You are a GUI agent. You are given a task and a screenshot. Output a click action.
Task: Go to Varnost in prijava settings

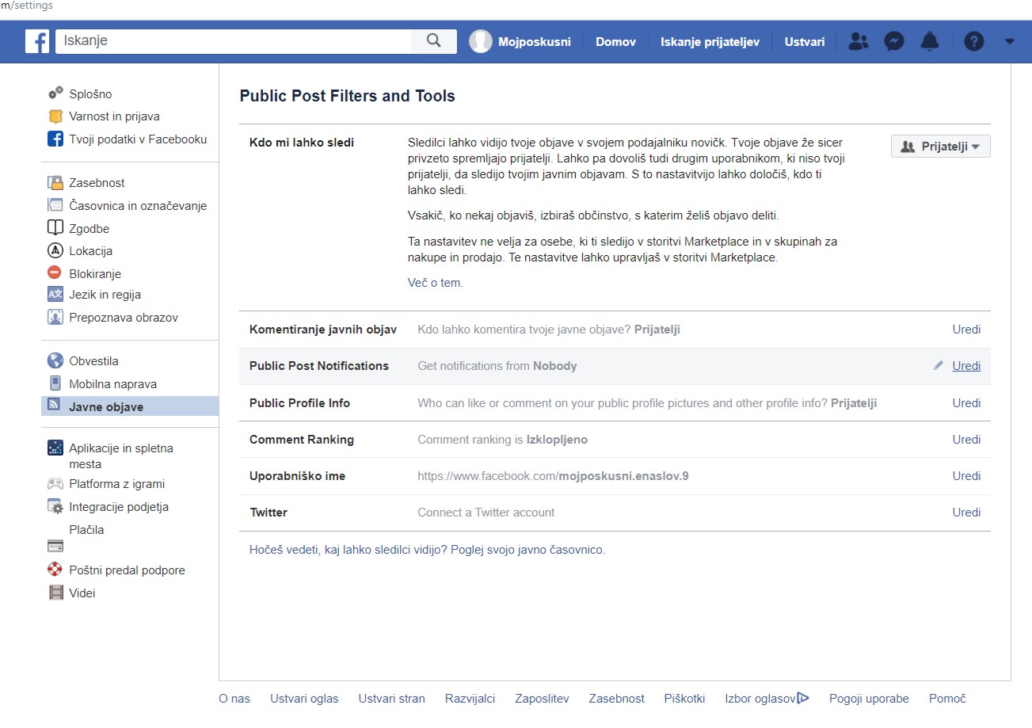pos(114,116)
